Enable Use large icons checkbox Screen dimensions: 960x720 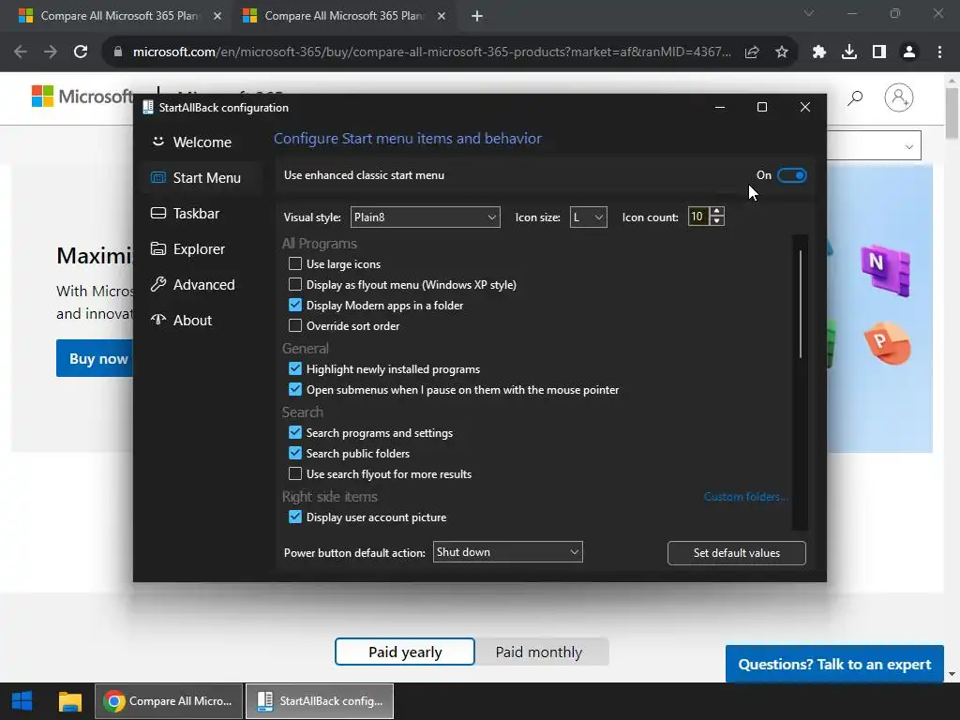click(x=295, y=263)
